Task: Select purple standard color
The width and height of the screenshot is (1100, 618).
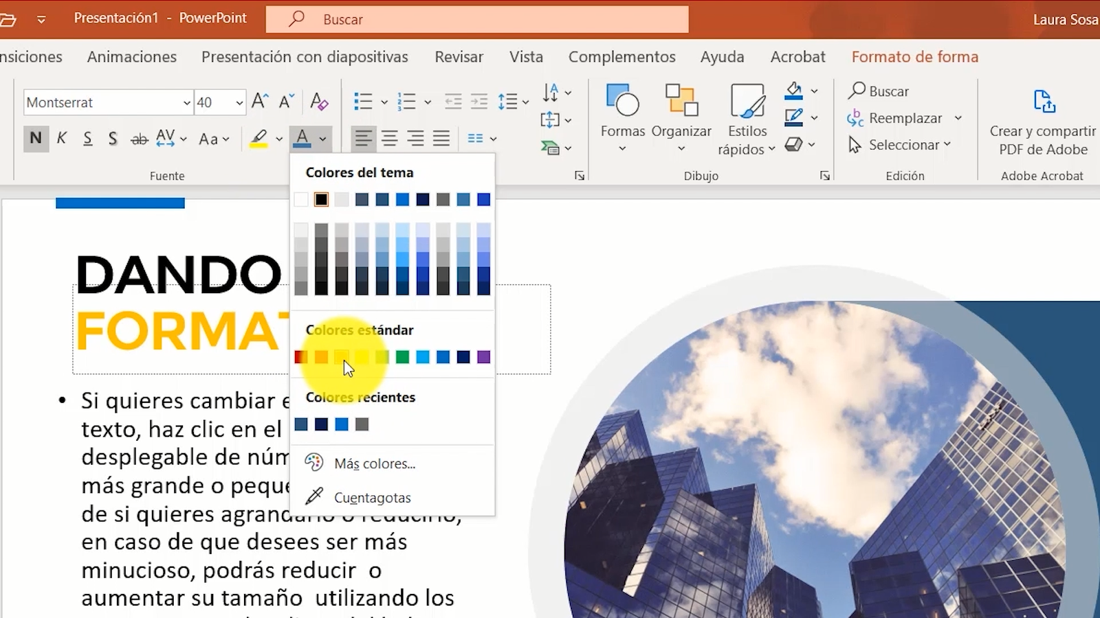Action: (x=483, y=357)
